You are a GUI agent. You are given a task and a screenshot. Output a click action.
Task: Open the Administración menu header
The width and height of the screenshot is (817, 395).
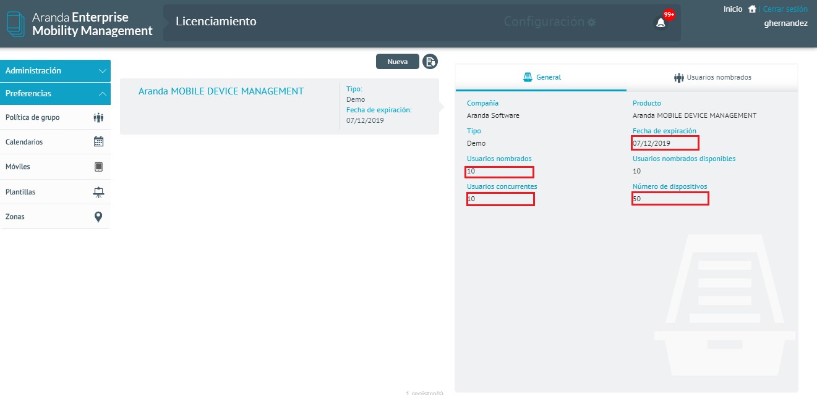56,71
